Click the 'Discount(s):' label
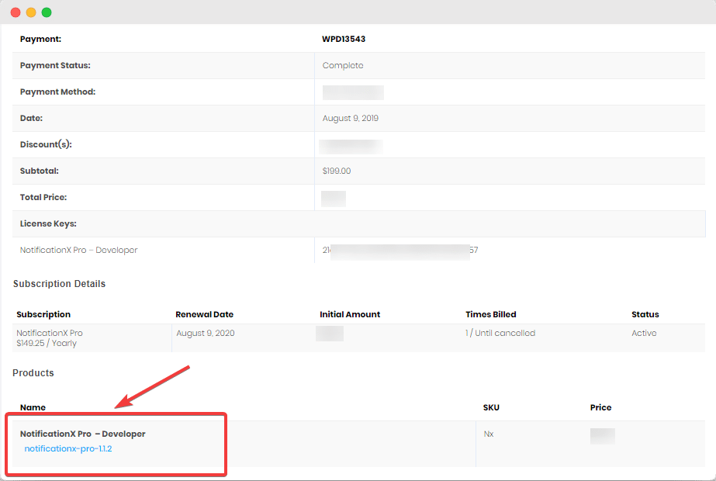This screenshot has height=481, width=716. (46, 144)
